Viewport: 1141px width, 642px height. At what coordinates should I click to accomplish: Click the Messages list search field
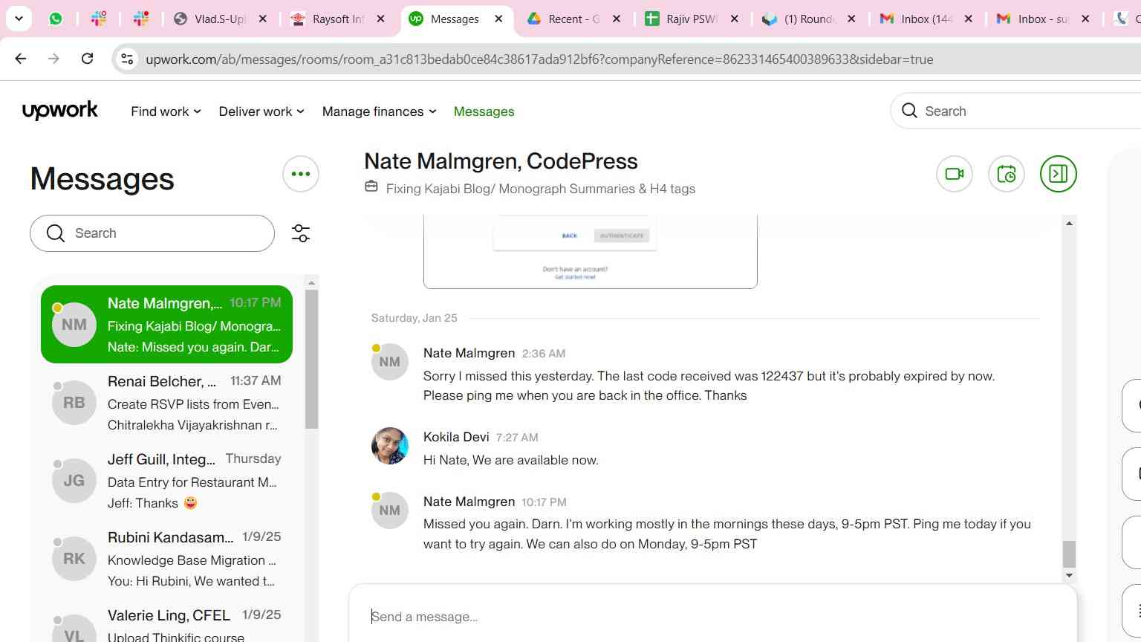[x=152, y=233]
